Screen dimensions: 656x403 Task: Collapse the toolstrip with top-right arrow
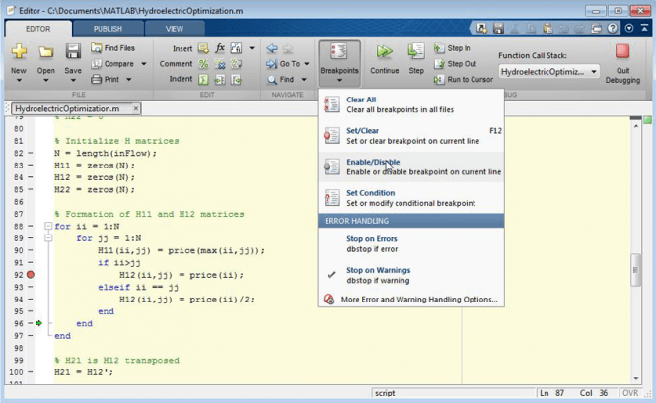(x=645, y=28)
